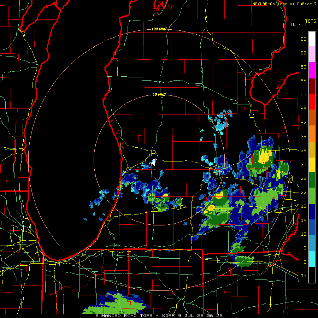Click the light green swatch at 22

(x=312, y=196)
